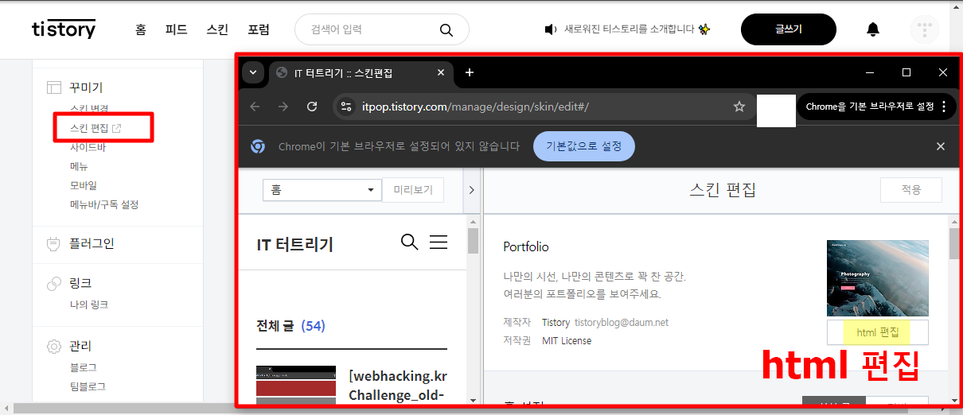Click the 미리보기 button

pos(413,190)
